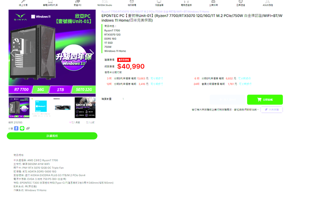
Task: Select the PC case thumbnail image
Action: [x=19, y=108]
